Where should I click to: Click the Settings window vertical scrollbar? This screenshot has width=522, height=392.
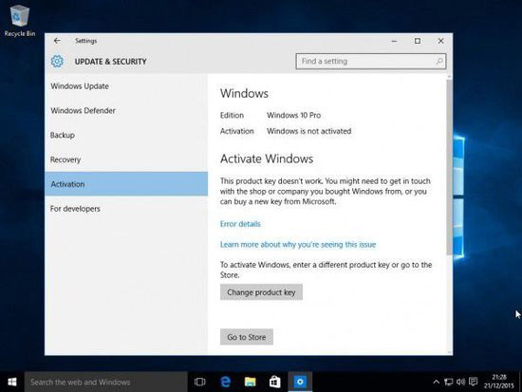tap(450, 166)
